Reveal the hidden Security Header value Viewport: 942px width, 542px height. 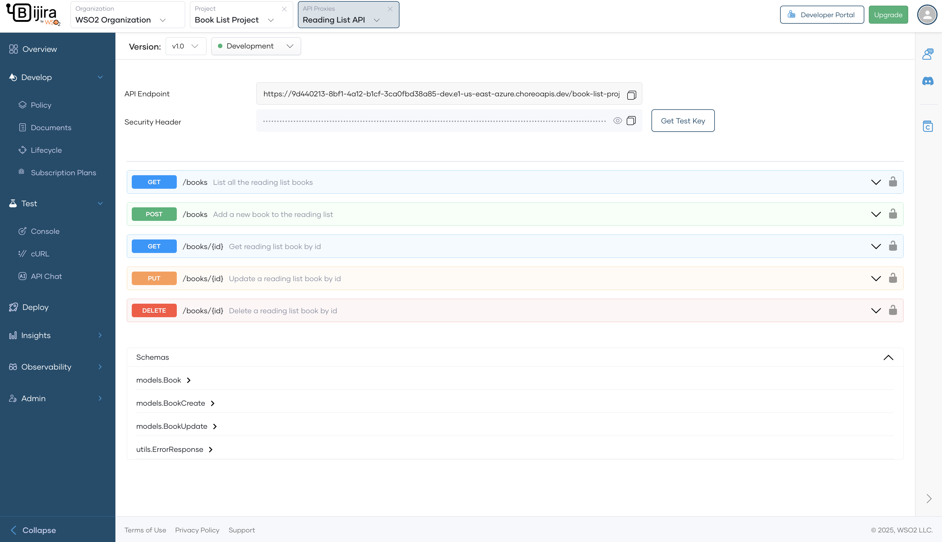(617, 121)
